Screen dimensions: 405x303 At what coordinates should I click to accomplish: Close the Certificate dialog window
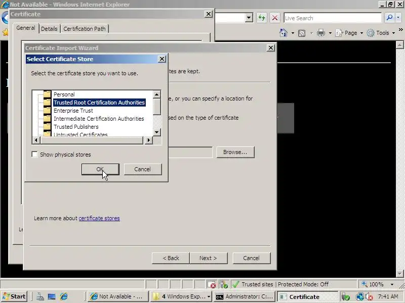click(x=209, y=14)
